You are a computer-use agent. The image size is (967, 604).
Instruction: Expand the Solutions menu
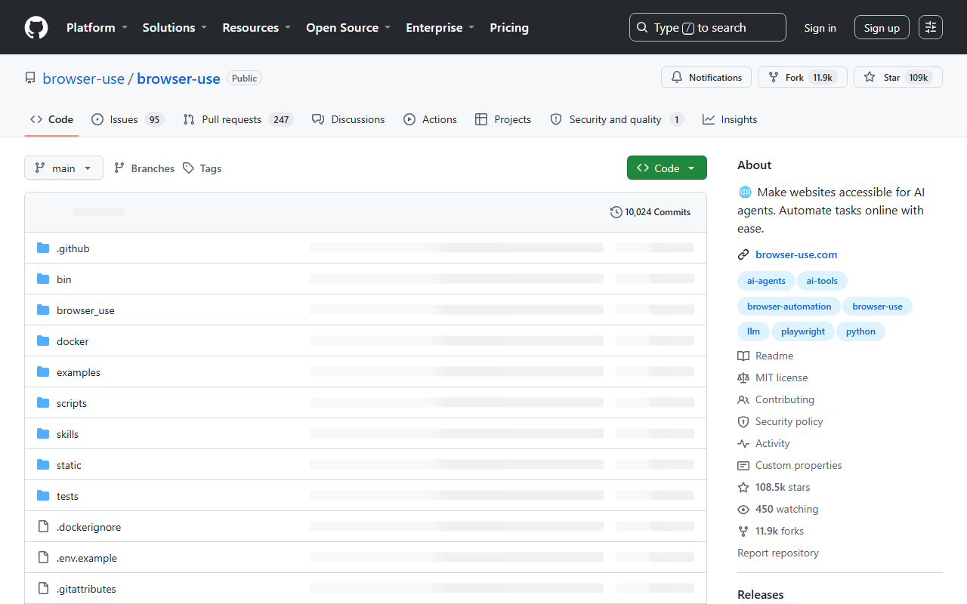[175, 28]
